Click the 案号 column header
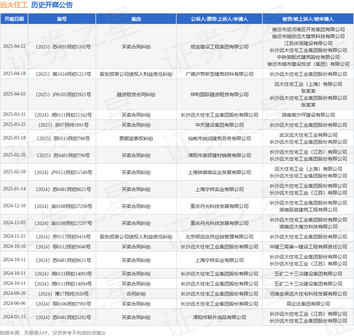 tap(62, 19)
